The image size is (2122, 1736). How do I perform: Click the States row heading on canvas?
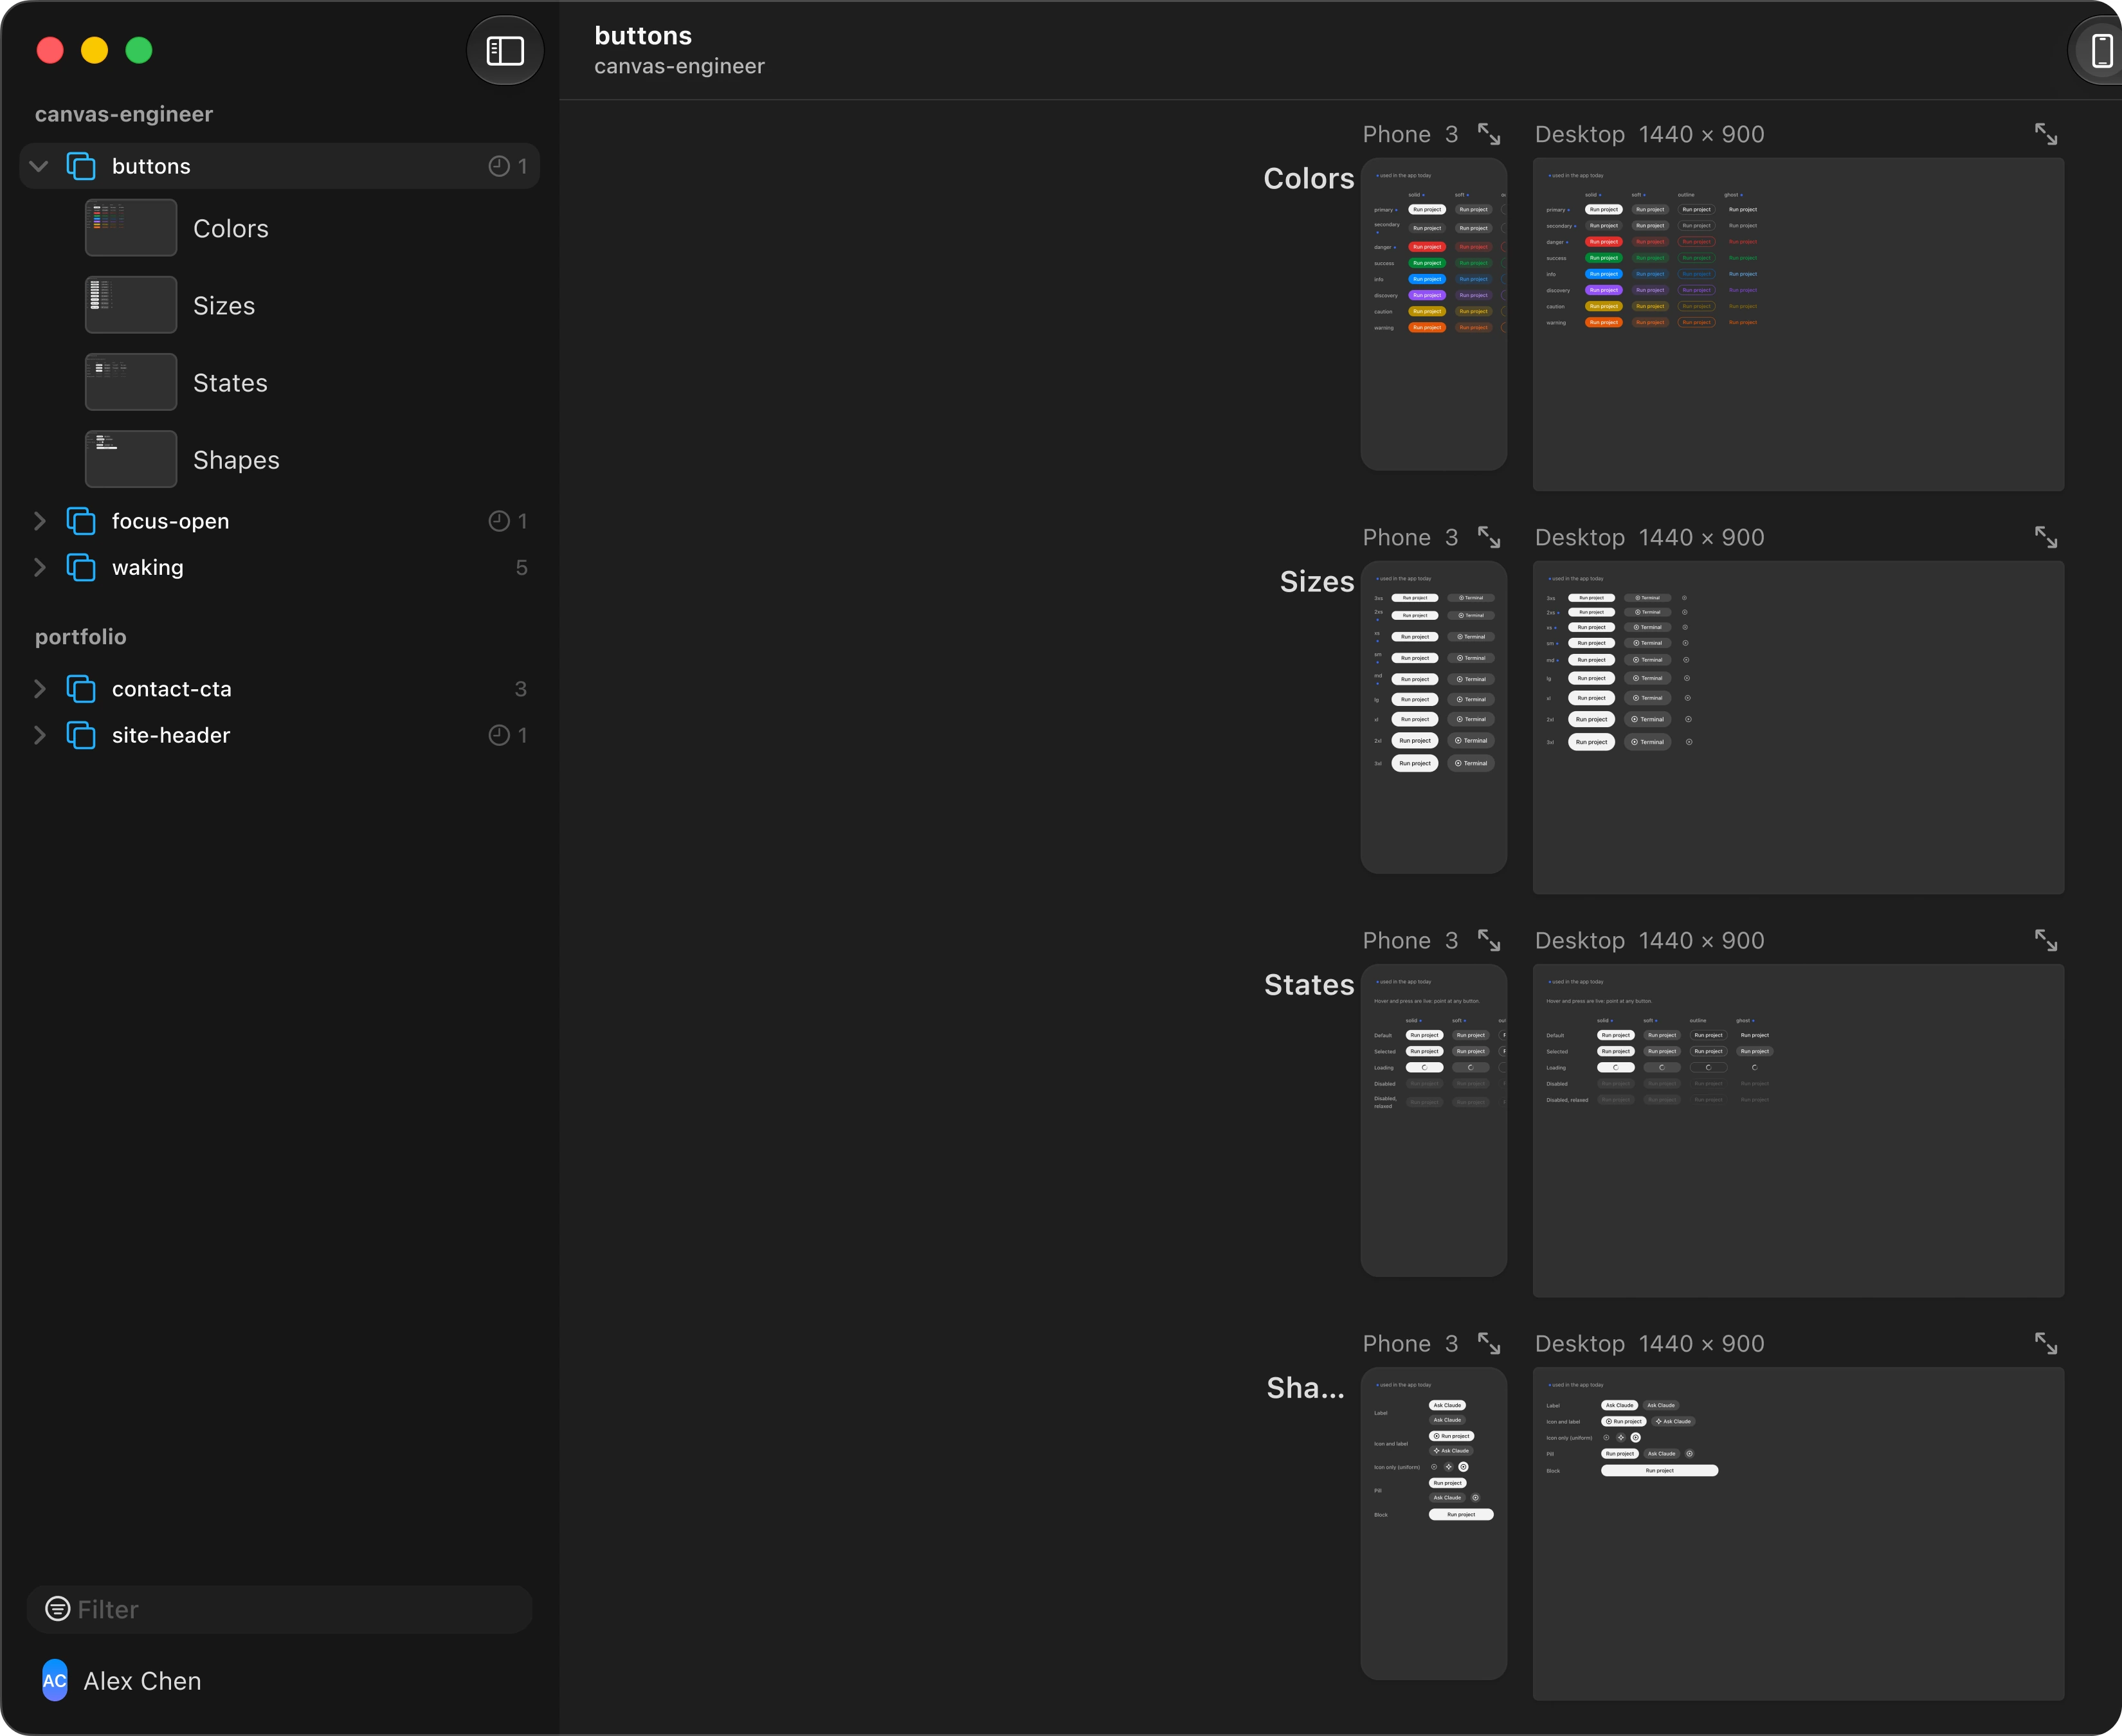click(1309, 984)
